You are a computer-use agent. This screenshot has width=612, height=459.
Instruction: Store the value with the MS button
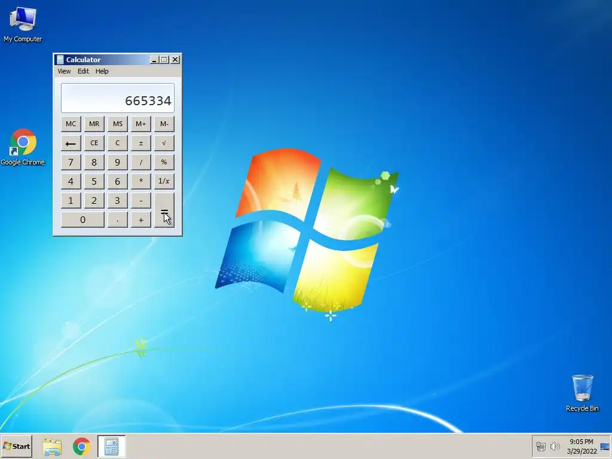pyautogui.click(x=118, y=124)
